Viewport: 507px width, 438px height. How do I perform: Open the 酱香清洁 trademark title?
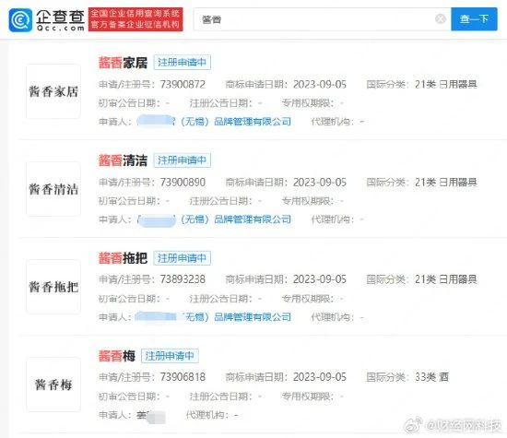point(123,160)
